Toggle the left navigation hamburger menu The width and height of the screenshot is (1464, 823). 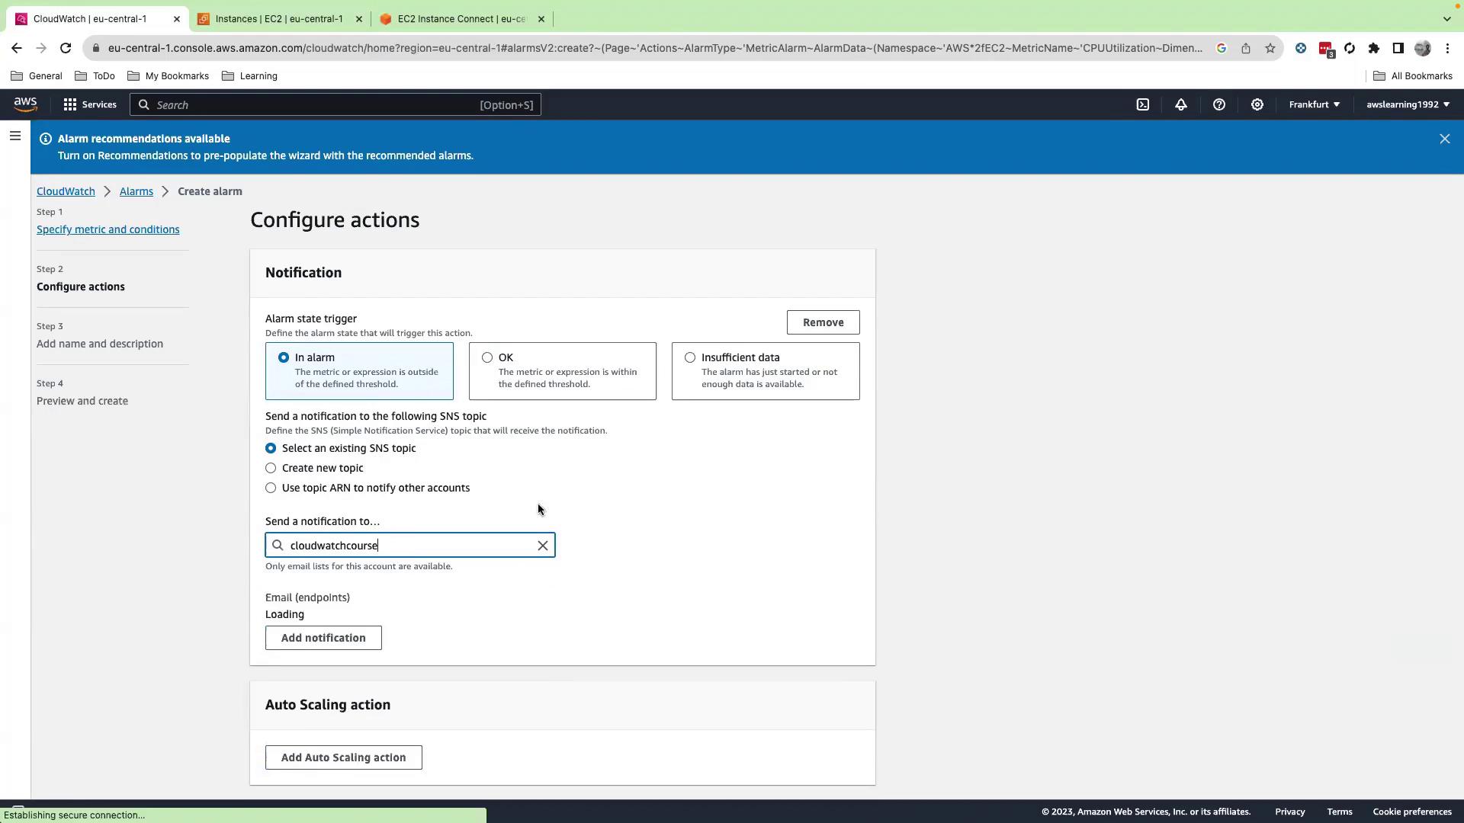[15, 136]
